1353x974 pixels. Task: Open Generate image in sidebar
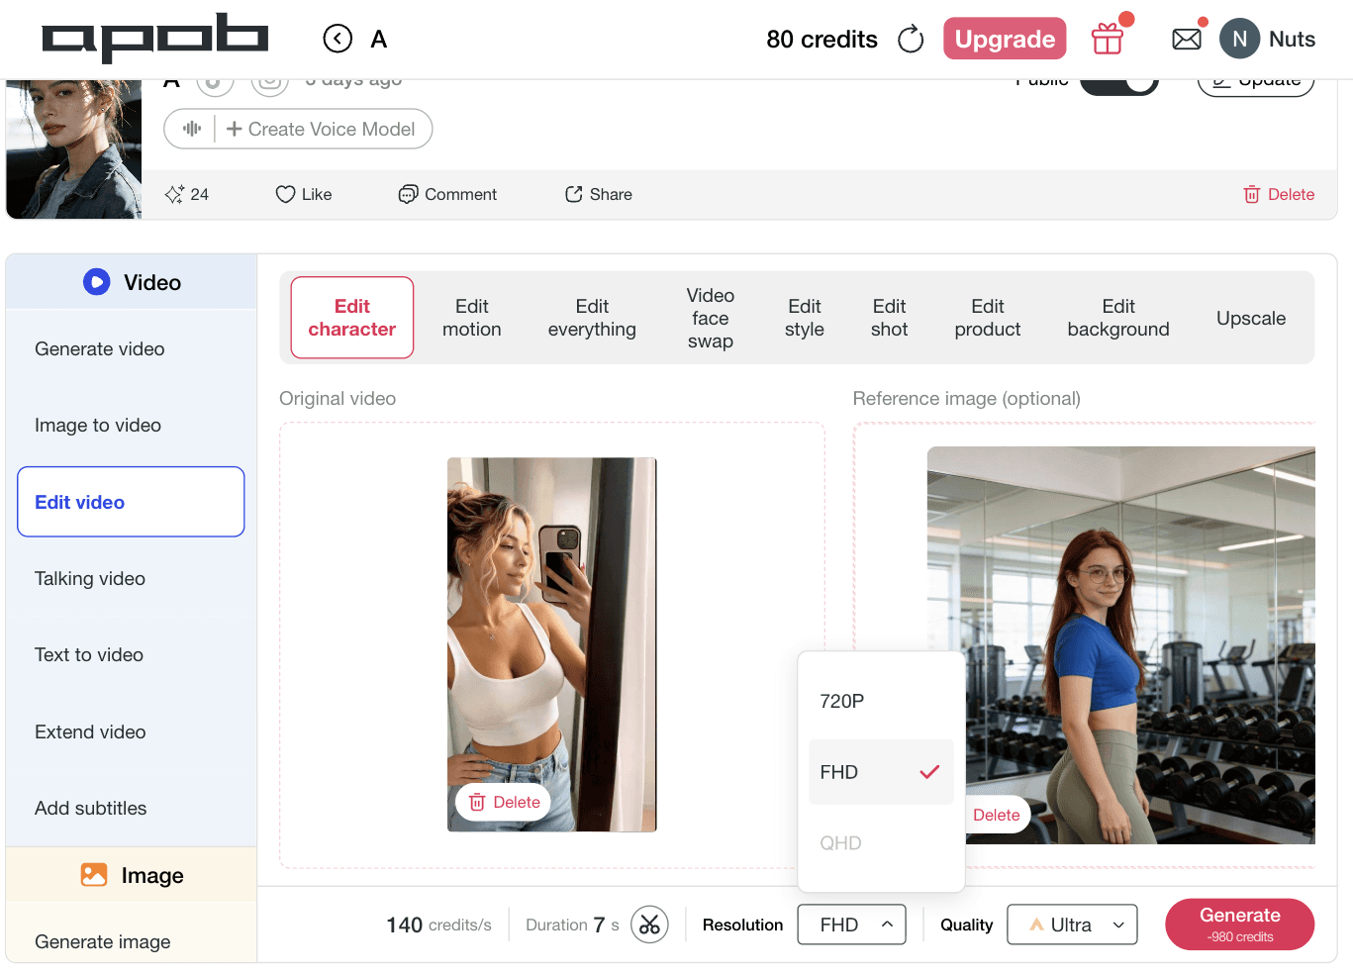coord(131,941)
